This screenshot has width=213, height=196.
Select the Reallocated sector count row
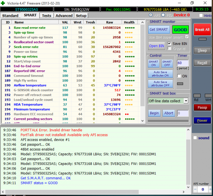tap(34, 42)
